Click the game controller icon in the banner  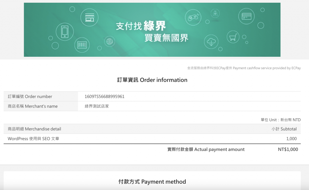[193, 17]
